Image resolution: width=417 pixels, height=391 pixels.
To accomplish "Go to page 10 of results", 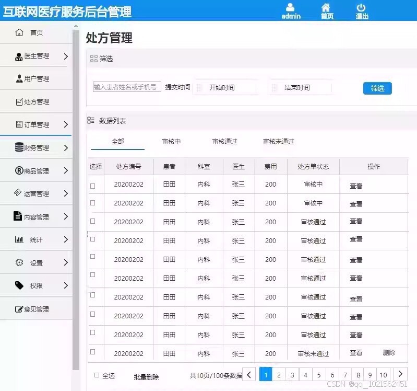I will tap(383, 375).
